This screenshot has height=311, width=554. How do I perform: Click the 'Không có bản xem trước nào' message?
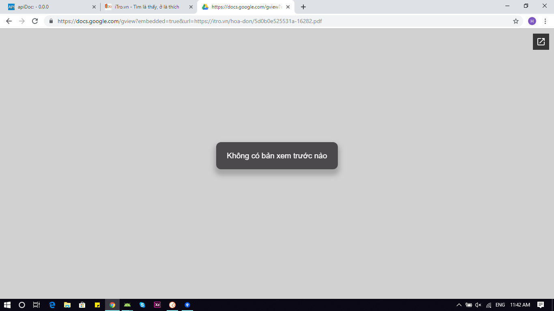[277, 156]
